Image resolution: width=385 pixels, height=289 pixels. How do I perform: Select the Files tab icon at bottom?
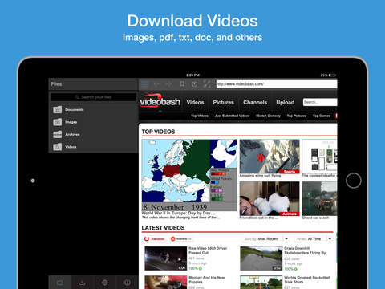click(60, 283)
